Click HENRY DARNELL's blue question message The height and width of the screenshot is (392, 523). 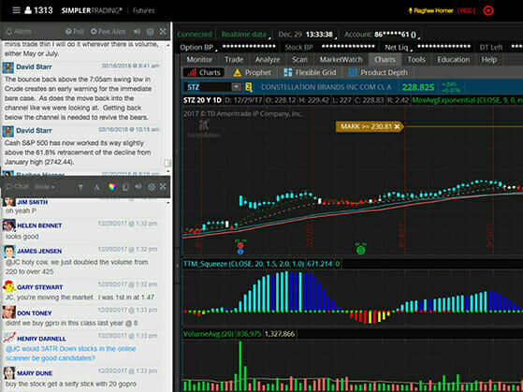click(x=71, y=354)
